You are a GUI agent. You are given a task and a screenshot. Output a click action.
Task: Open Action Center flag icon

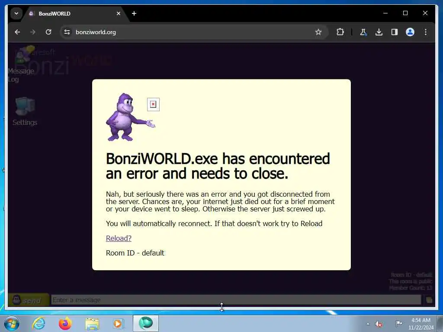398,323
